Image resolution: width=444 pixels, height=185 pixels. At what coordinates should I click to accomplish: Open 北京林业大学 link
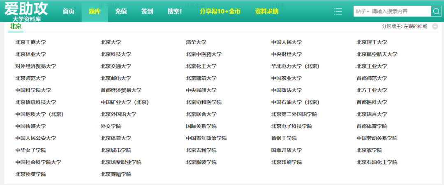click(30, 54)
